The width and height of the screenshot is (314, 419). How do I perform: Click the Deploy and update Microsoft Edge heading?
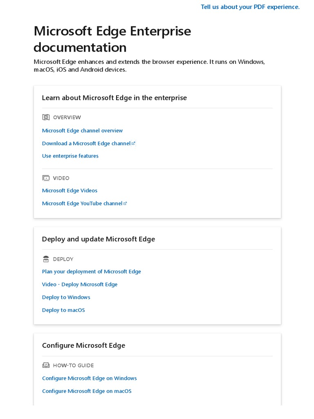[99, 239]
